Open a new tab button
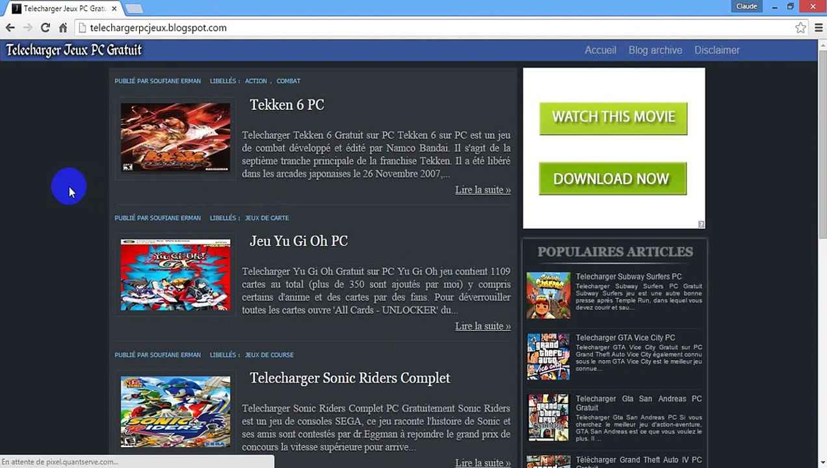827x468 pixels. tap(133, 8)
